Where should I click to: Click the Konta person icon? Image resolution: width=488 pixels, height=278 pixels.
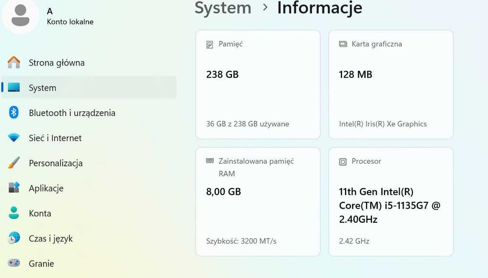[14, 214]
